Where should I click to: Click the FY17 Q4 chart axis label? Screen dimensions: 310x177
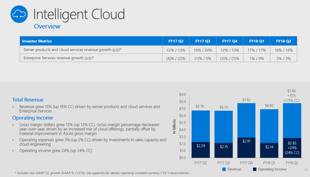pyautogui.click(x=246, y=163)
